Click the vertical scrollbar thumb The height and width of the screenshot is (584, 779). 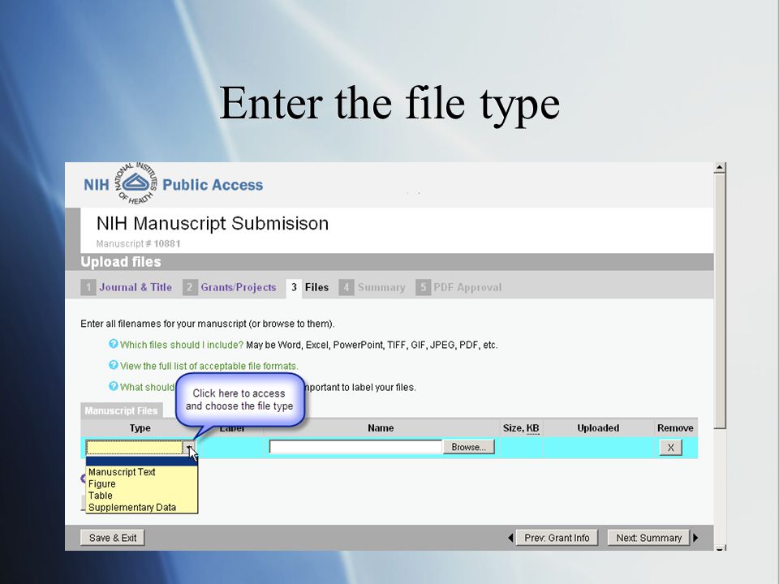720,300
